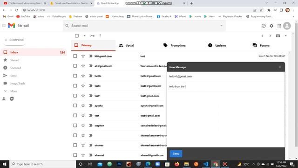Select the ali@gmail.com email checkbox
This screenshot has height=168, width=298.
click(75, 66)
